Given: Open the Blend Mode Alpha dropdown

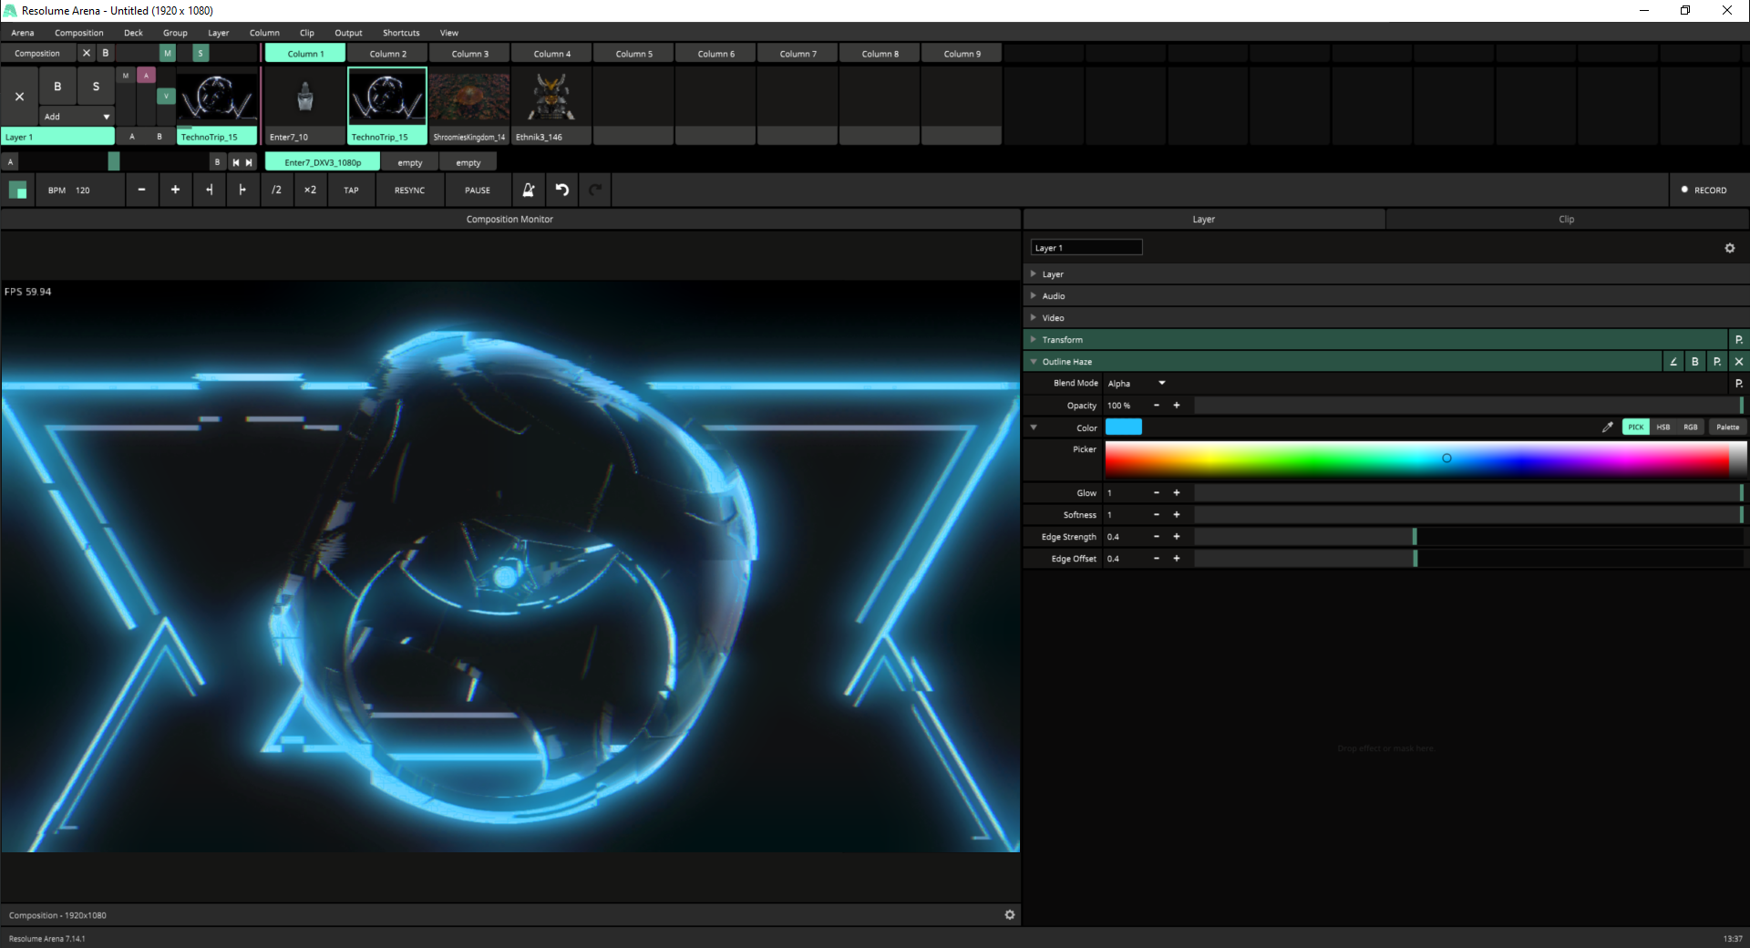Looking at the screenshot, I should pyautogui.click(x=1136, y=384).
